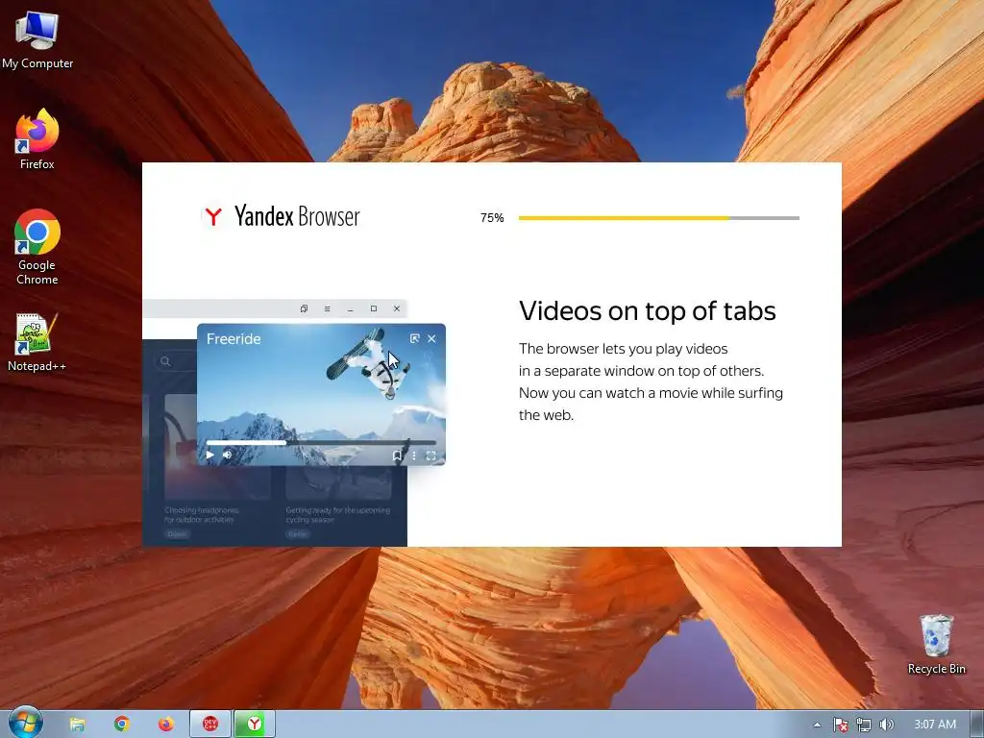
Task: Launch Firefox from the taskbar
Action: [165, 725]
